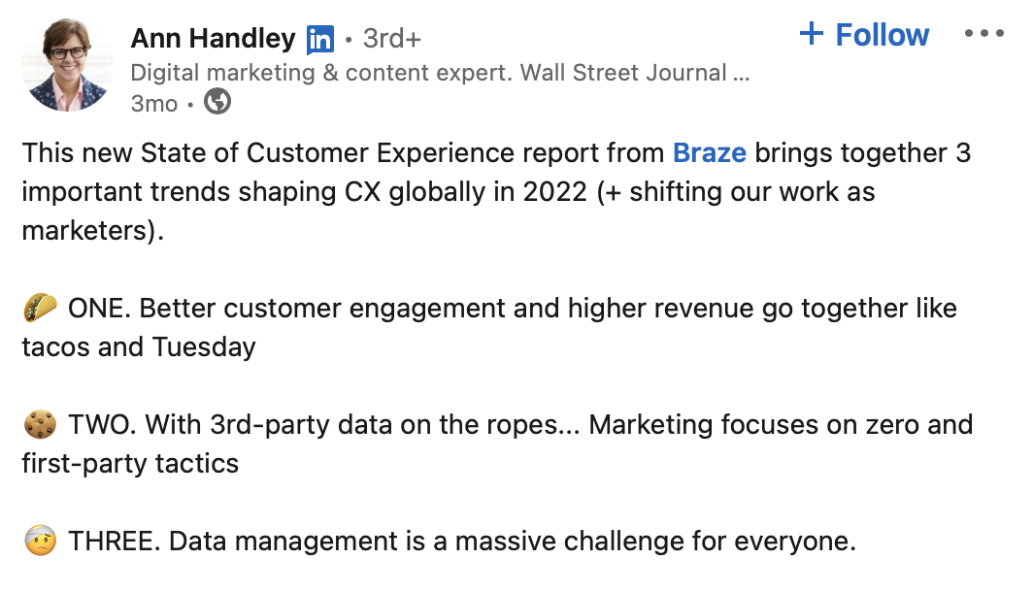This screenshot has height=592, width=1033.
Task: Open the post overflow menu to report post
Action: coord(984,31)
